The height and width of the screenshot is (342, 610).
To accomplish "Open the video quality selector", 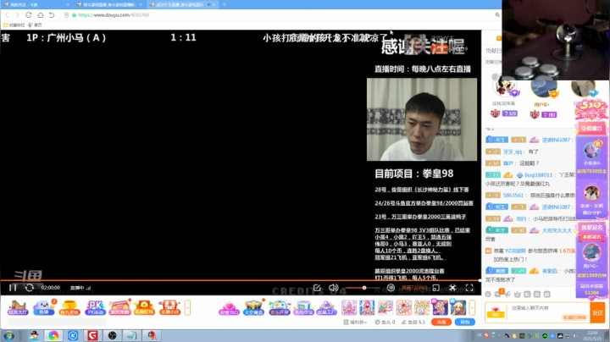I will click(414, 288).
